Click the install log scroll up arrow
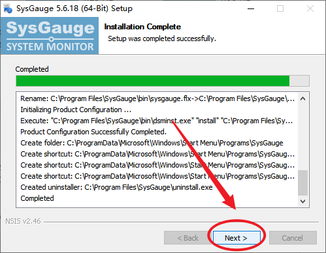326x253 pixels. 302,98
